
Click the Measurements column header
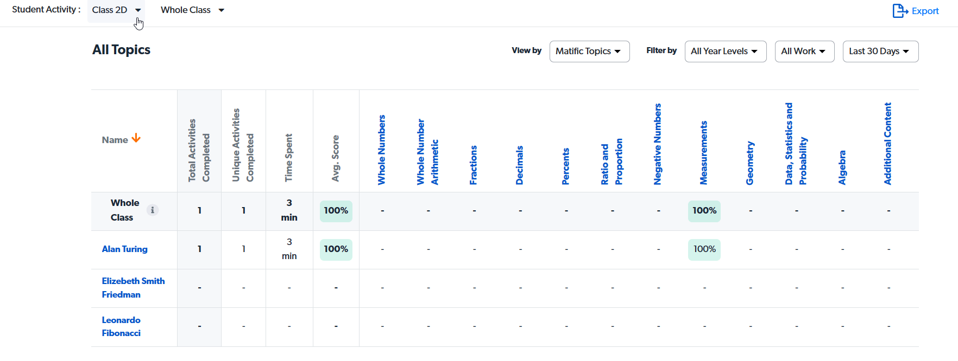704,153
